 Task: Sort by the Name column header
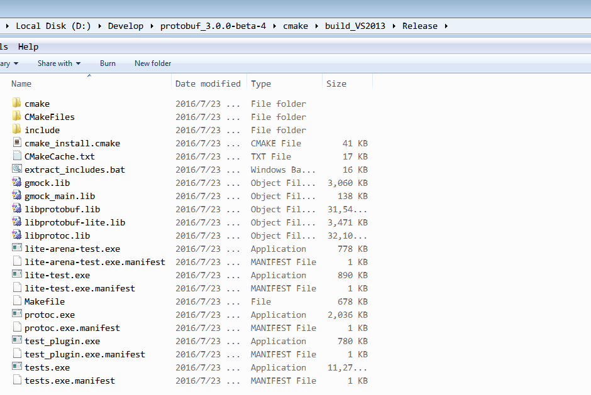(x=21, y=84)
